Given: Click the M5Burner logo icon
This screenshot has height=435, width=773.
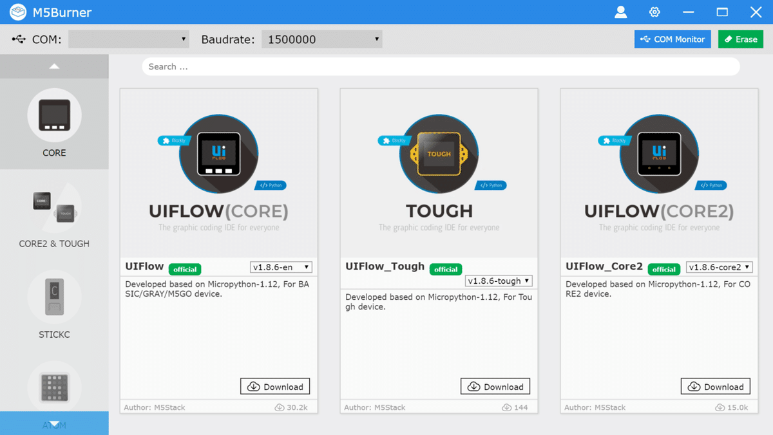Looking at the screenshot, I should [18, 12].
